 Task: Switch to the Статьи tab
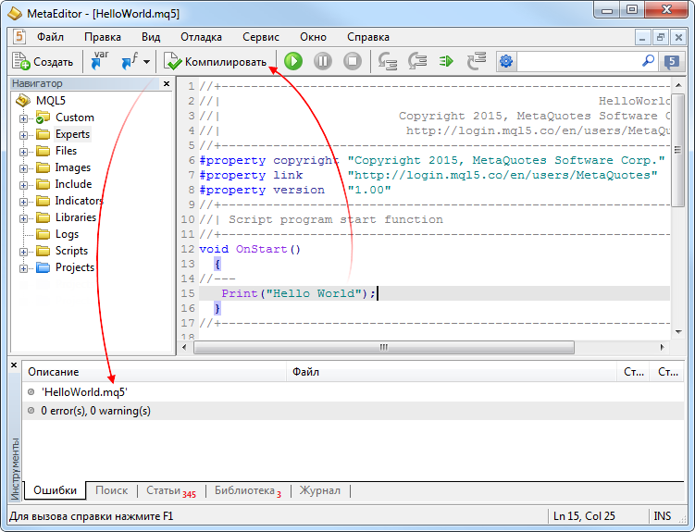point(170,490)
